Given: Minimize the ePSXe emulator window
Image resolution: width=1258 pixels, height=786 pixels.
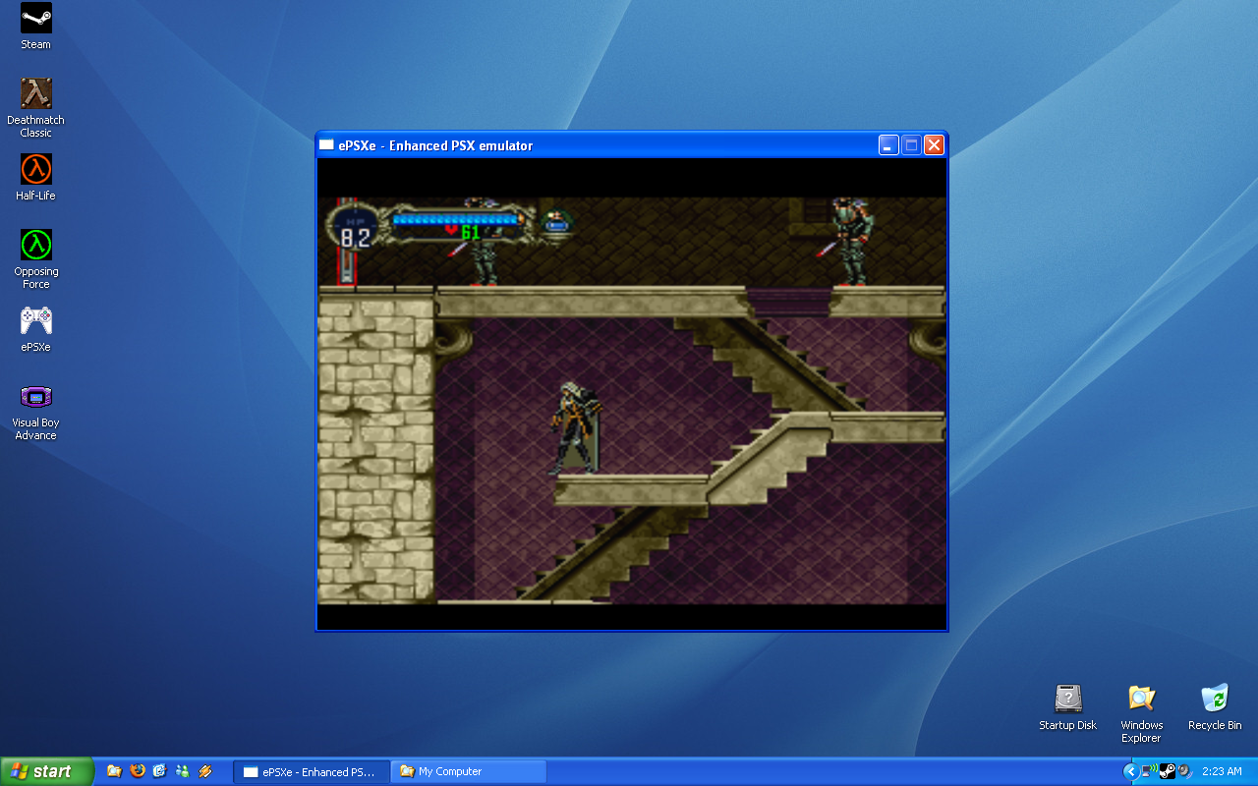Looking at the screenshot, I should coord(888,145).
